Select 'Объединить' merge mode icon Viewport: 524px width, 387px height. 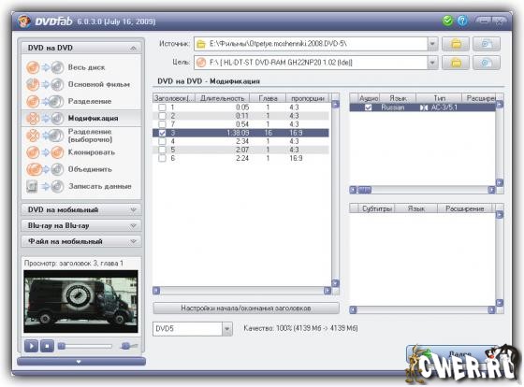click(45, 169)
